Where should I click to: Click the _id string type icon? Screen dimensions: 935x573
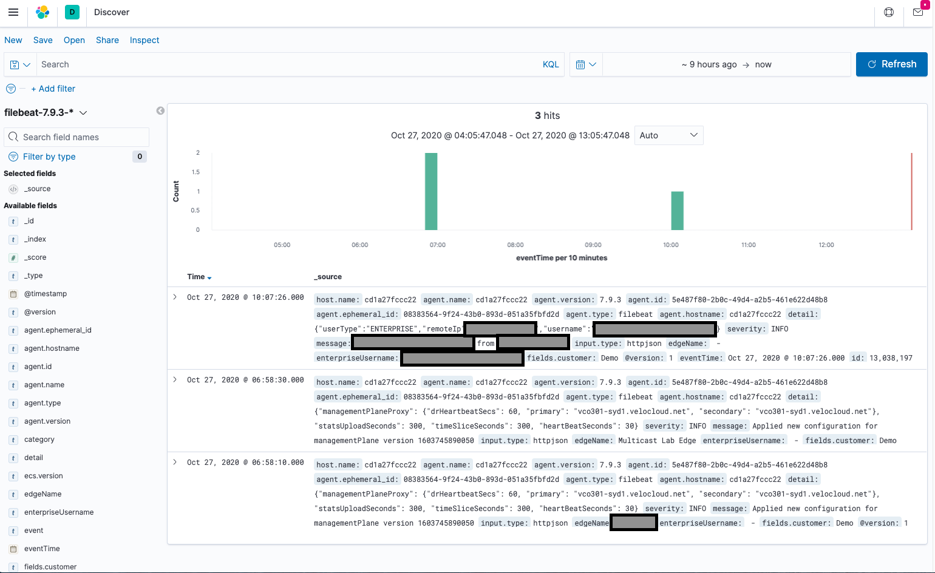click(13, 222)
